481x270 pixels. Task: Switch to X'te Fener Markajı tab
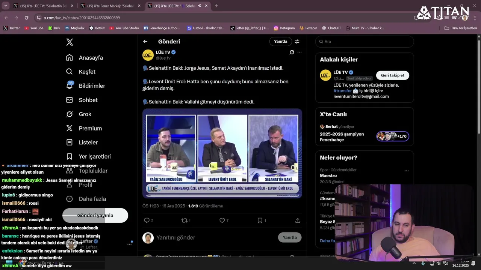click(111, 6)
